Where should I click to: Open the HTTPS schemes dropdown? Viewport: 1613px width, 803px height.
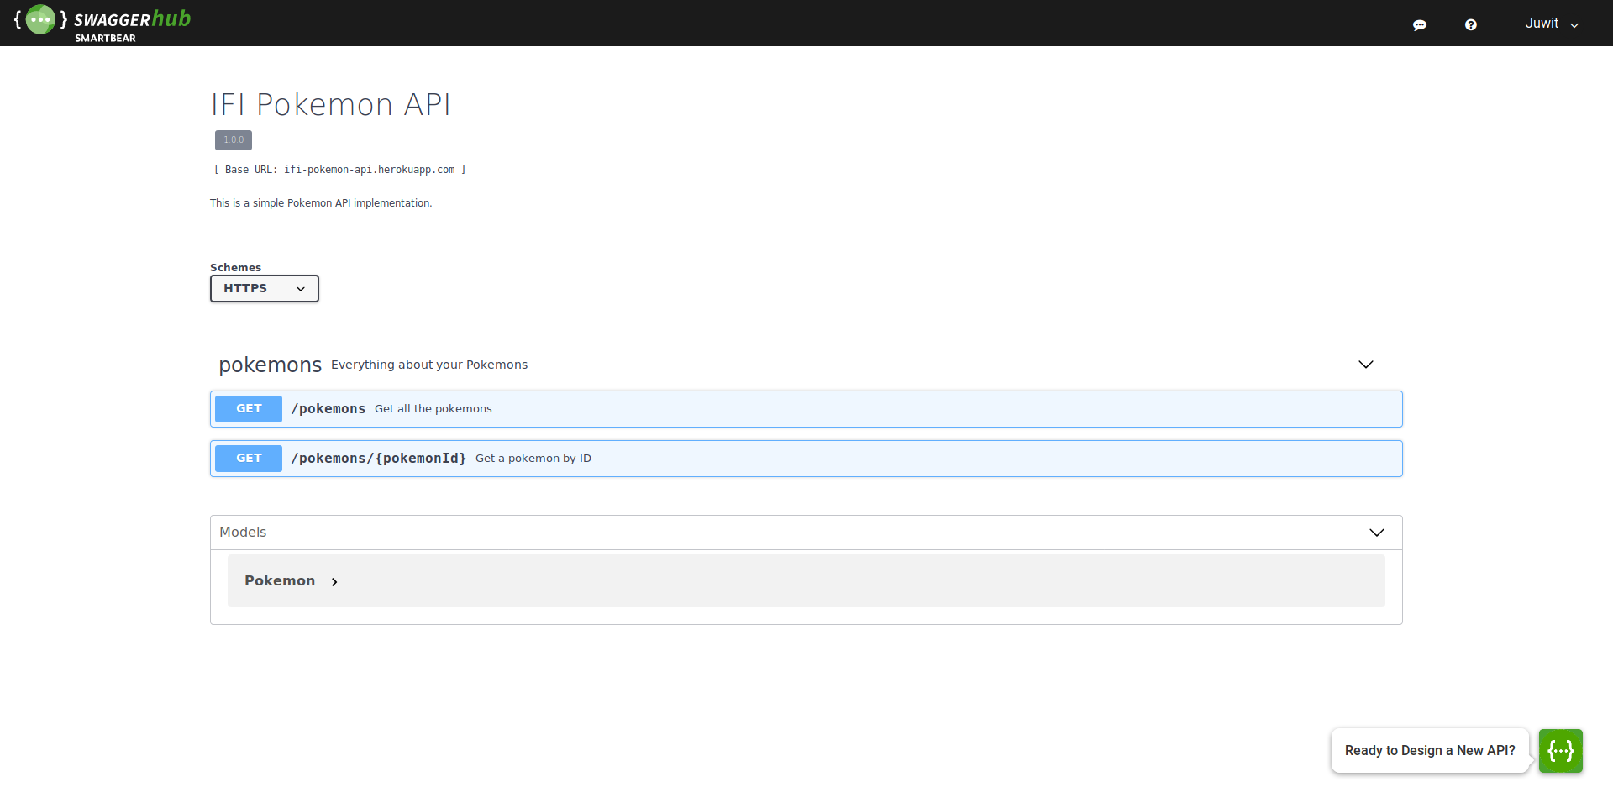pyautogui.click(x=264, y=288)
